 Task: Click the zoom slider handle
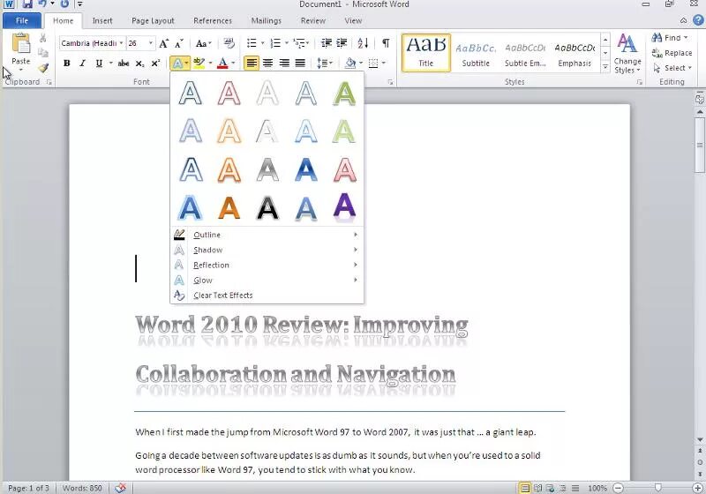(658, 488)
